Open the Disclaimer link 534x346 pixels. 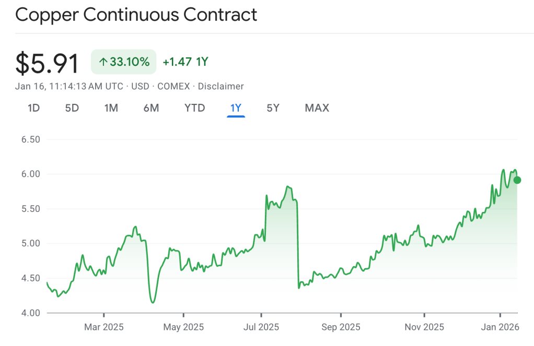[x=220, y=86]
